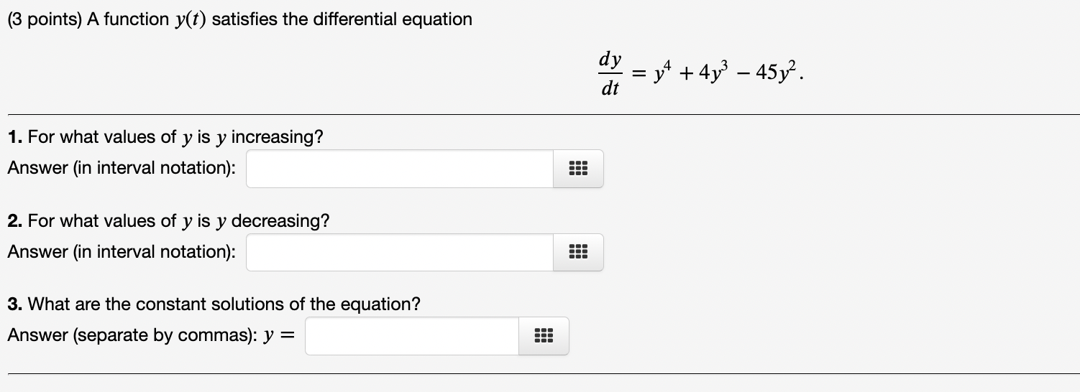
Task: Click the constant solutions question text
Action: (x=224, y=304)
